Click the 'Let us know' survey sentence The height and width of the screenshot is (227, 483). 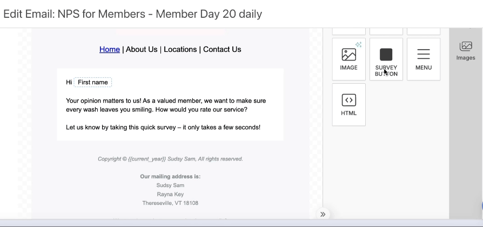(x=163, y=128)
